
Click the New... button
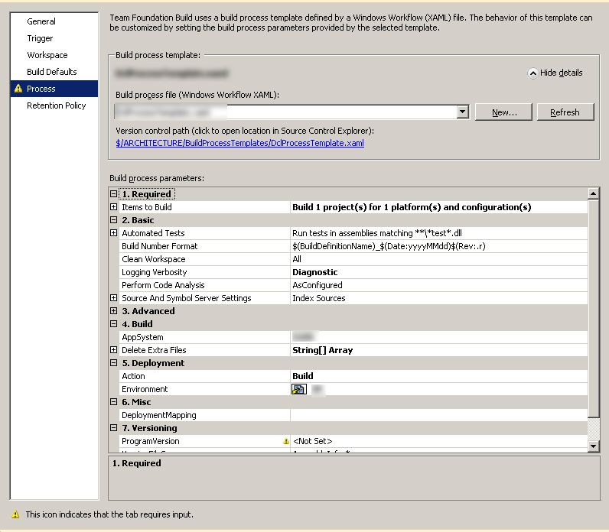tap(503, 112)
